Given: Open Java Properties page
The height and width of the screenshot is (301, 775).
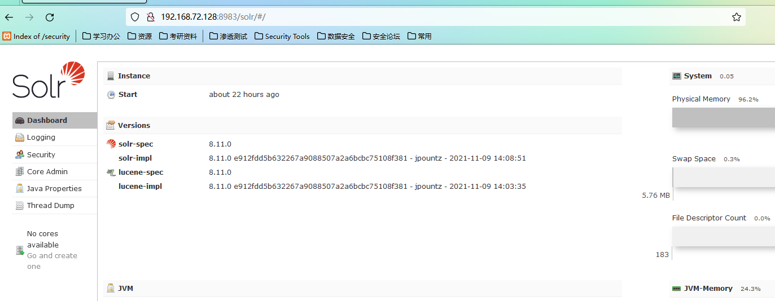Looking at the screenshot, I should 55,188.
